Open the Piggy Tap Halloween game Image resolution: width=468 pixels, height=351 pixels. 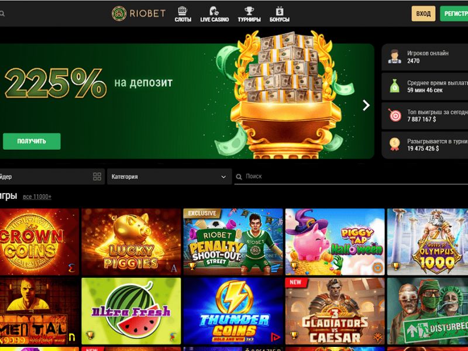(x=335, y=242)
